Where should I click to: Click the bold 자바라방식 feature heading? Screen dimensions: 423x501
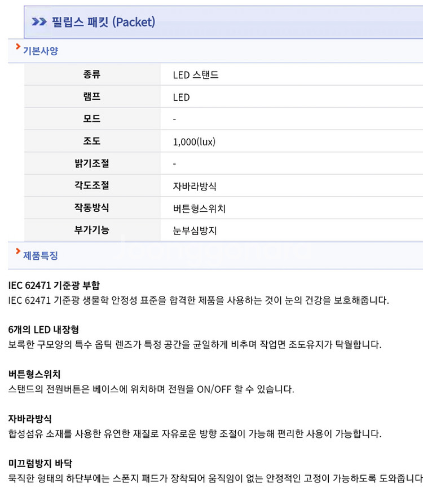click(30, 419)
